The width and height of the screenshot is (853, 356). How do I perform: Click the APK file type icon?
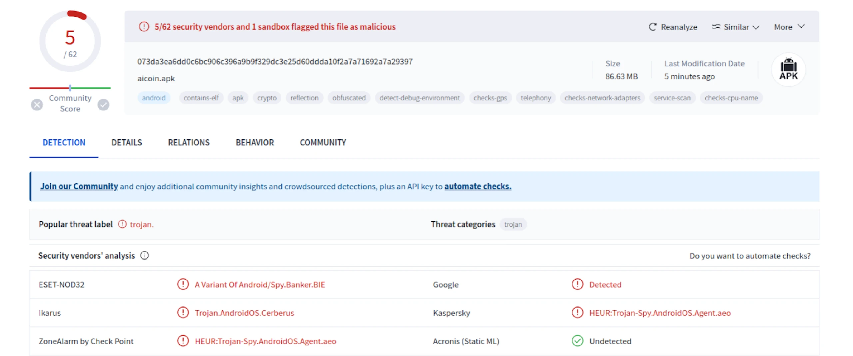(x=788, y=69)
